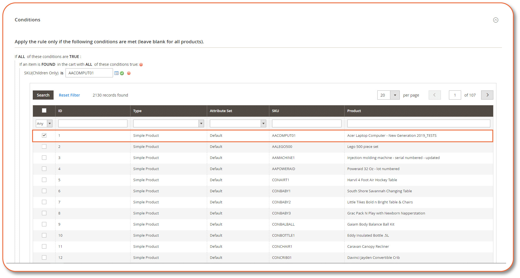The width and height of the screenshot is (520, 278).
Task: Open the per-page count dropdown arrow
Action: point(395,95)
